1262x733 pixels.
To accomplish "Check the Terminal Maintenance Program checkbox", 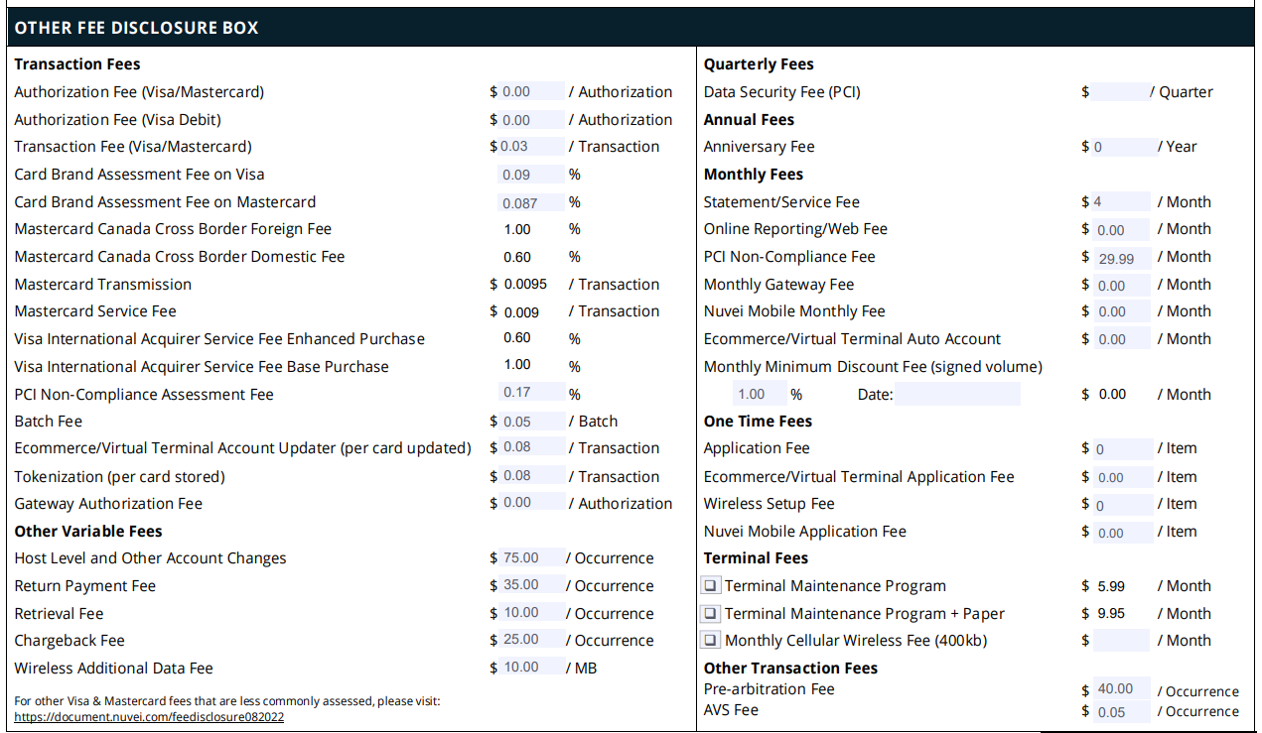I will coord(711,586).
